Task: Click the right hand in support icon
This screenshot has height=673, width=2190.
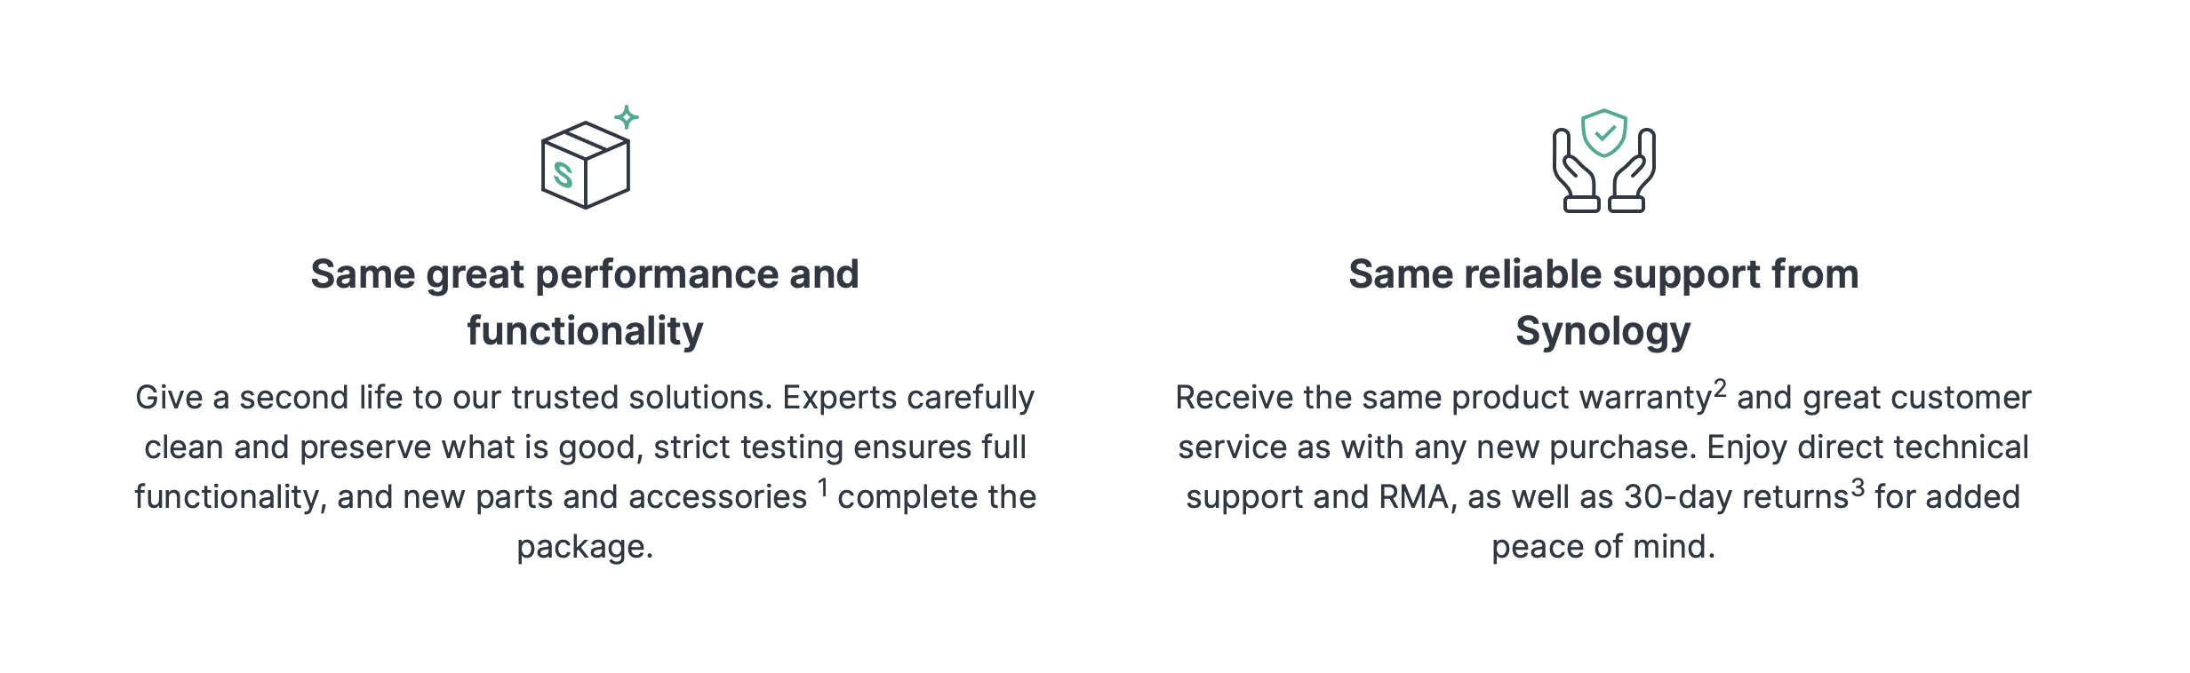Action: 1634,174
